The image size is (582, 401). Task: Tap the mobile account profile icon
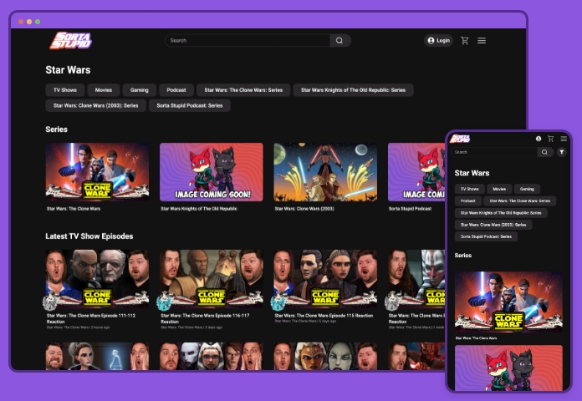coord(539,139)
